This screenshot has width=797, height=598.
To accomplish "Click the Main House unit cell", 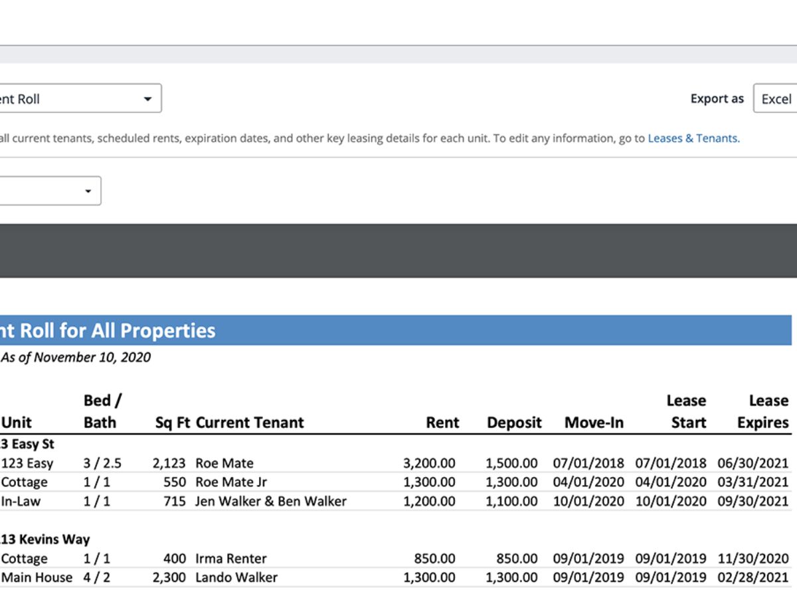I will (37, 577).
